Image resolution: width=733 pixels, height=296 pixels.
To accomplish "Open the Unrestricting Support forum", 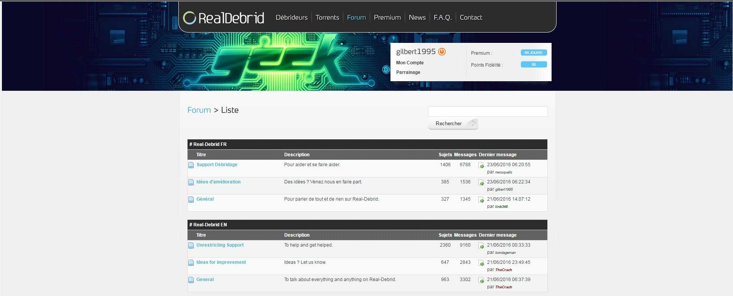I will coord(220,245).
